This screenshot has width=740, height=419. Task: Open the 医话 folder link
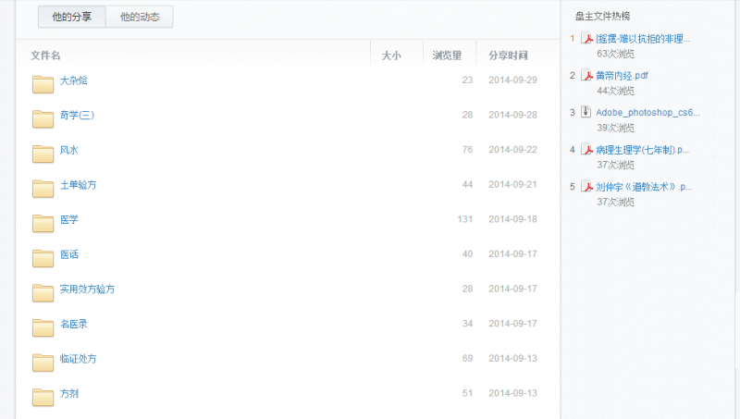[68, 254]
